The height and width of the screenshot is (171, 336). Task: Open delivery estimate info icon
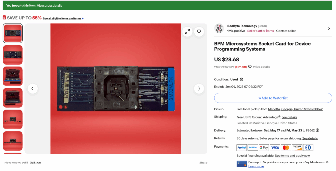coord(317,130)
